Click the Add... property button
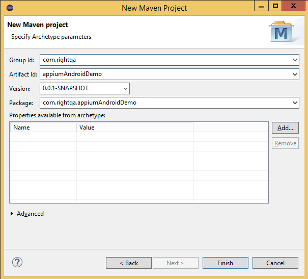Viewport: 308px width, 279px height. pyautogui.click(x=285, y=128)
